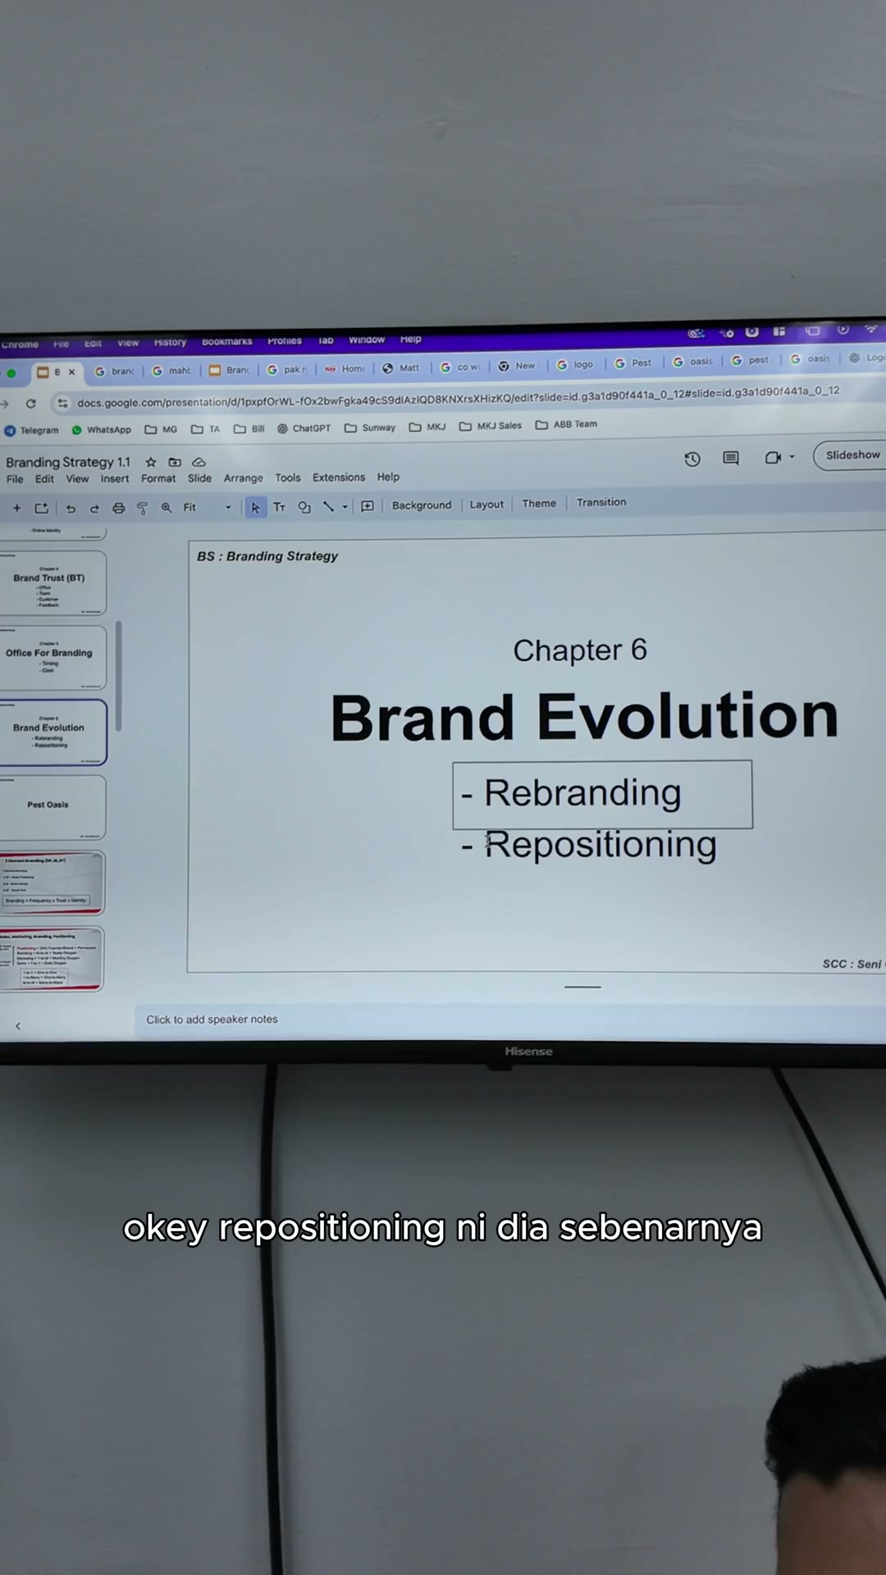Open the macOS Bookmarks menu
Screen dimensions: 886x1575
pos(227,341)
